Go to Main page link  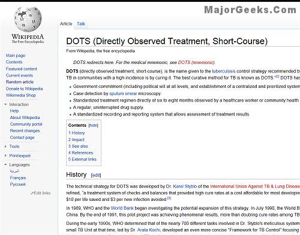tap(16, 56)
